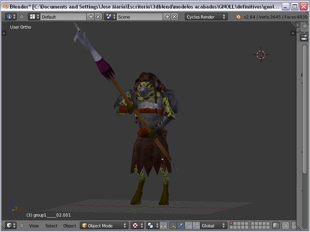Browse screen layouts next to Default

pos(34,17)
